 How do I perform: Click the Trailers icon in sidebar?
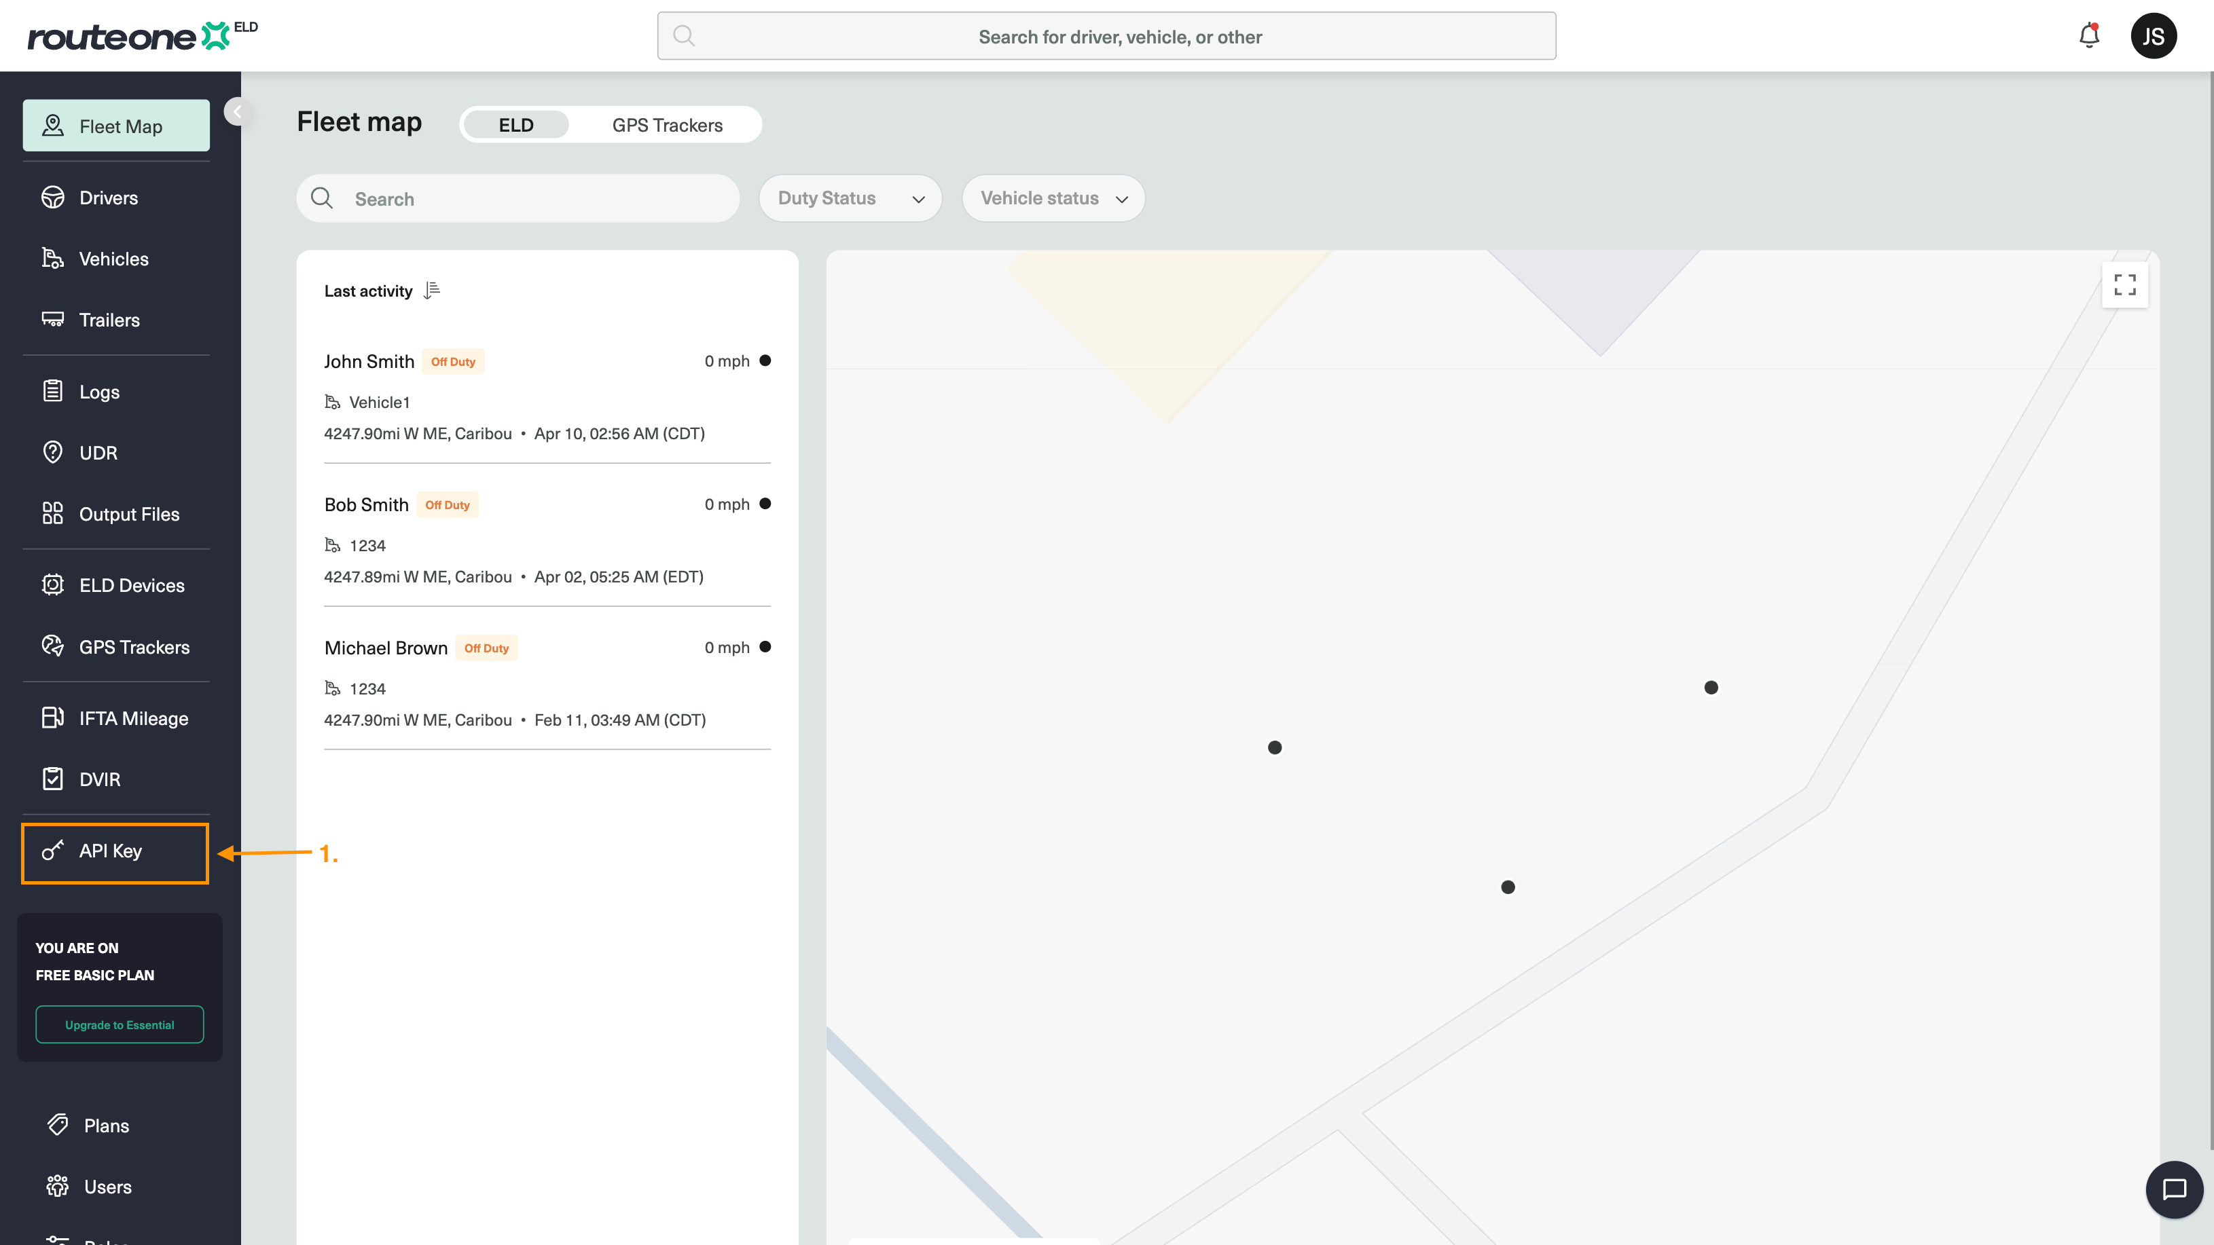(52, 320)
